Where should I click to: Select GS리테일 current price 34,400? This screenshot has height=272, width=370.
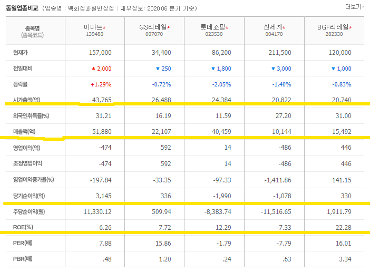[161, 53]
